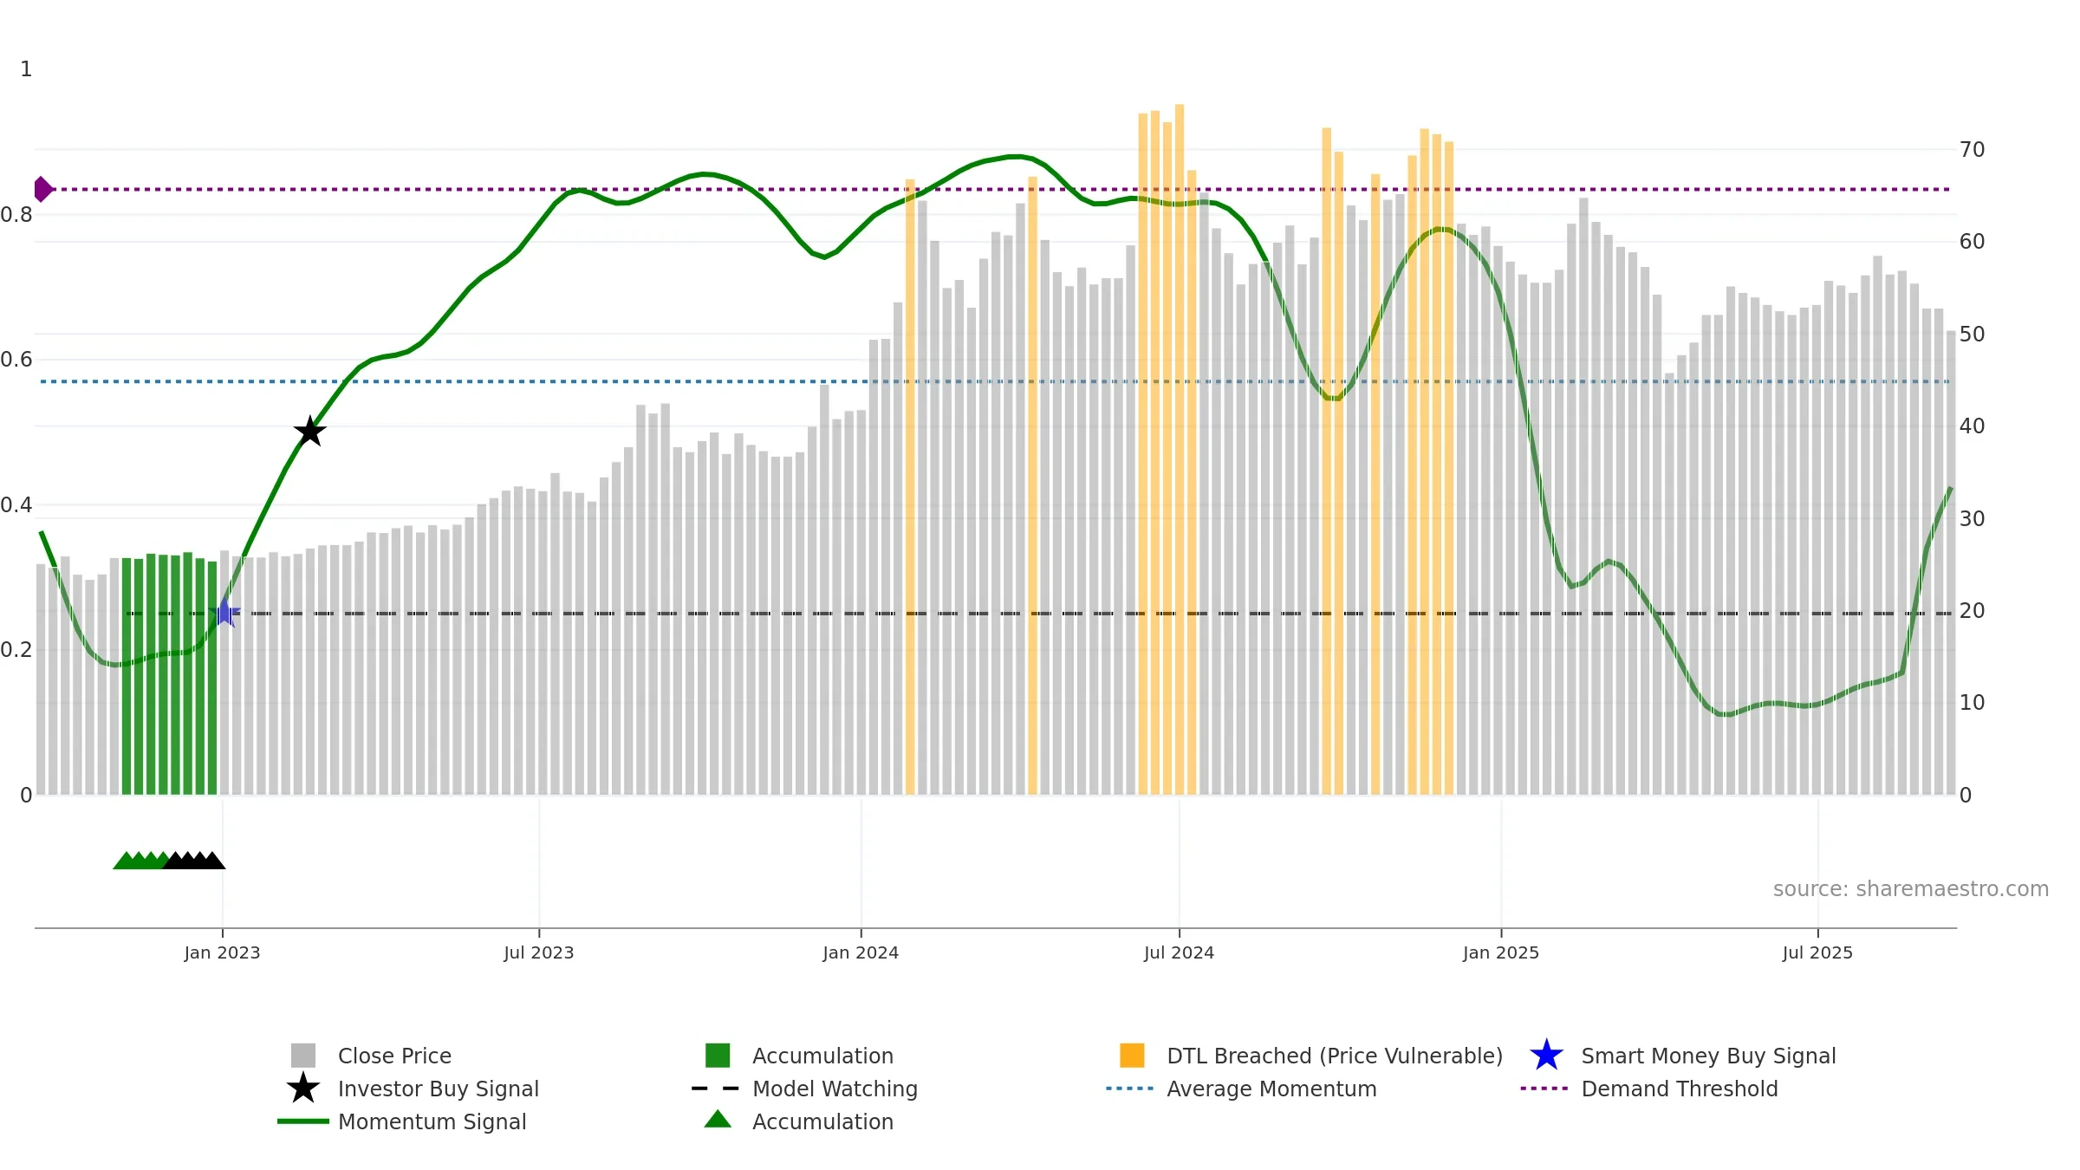Click Demand Threshold purple dotted legend entry
The height and width of the screenshot is (1170, 2080).
[x=1649, y=1089]
